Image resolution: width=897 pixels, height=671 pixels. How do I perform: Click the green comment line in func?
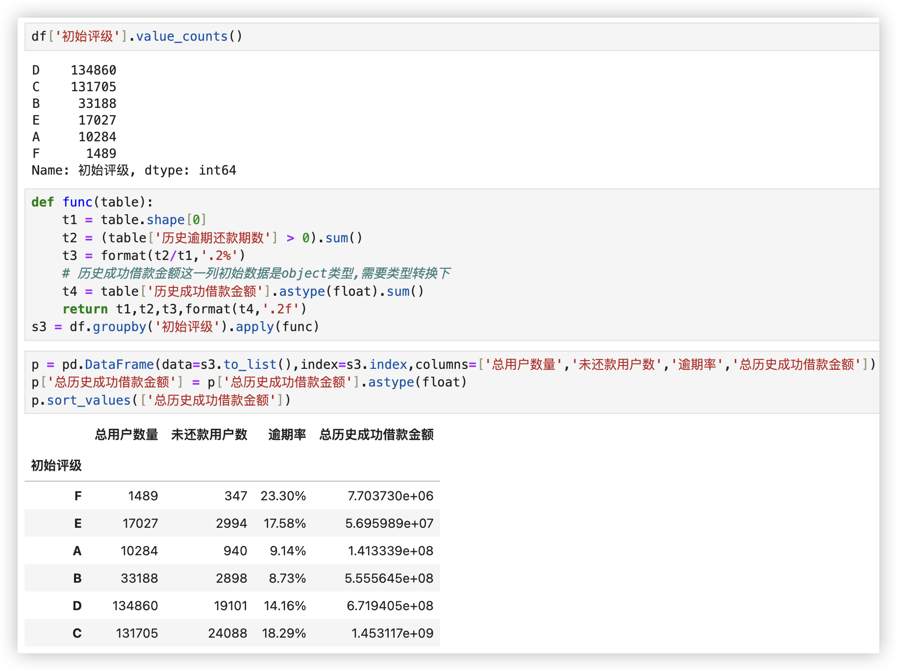[256, 273]
